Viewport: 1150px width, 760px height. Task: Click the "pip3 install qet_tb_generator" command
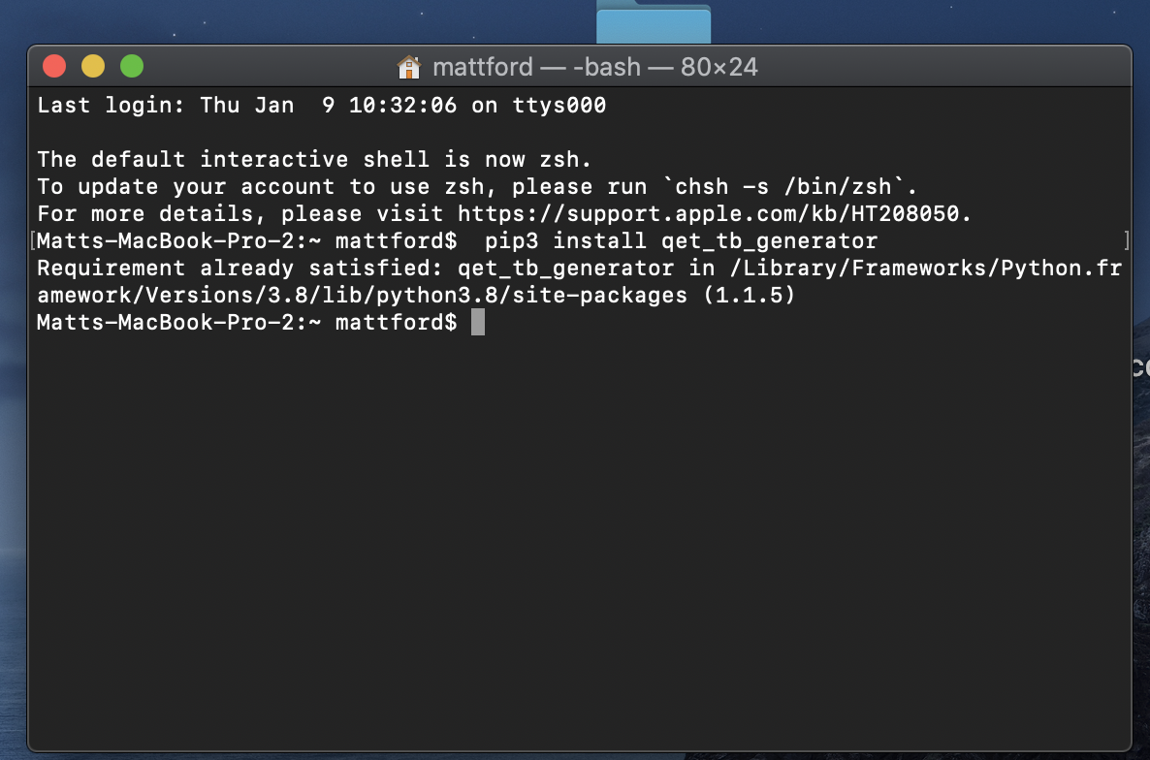[681, 241]
